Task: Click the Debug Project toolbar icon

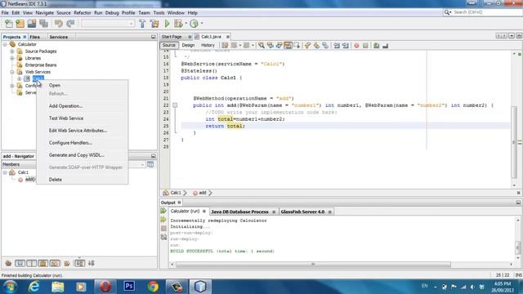Action: click(x=178, y=24)
